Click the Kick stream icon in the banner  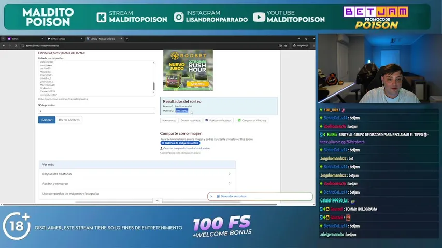[x=102, y=17]
